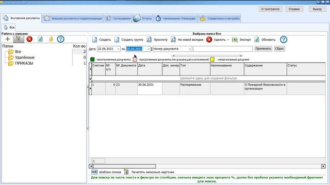The height and width of the screenshot is (185, 330).
Task: Click the date cell 30.06.2021 in the table
Action: [x=150, y=88]
